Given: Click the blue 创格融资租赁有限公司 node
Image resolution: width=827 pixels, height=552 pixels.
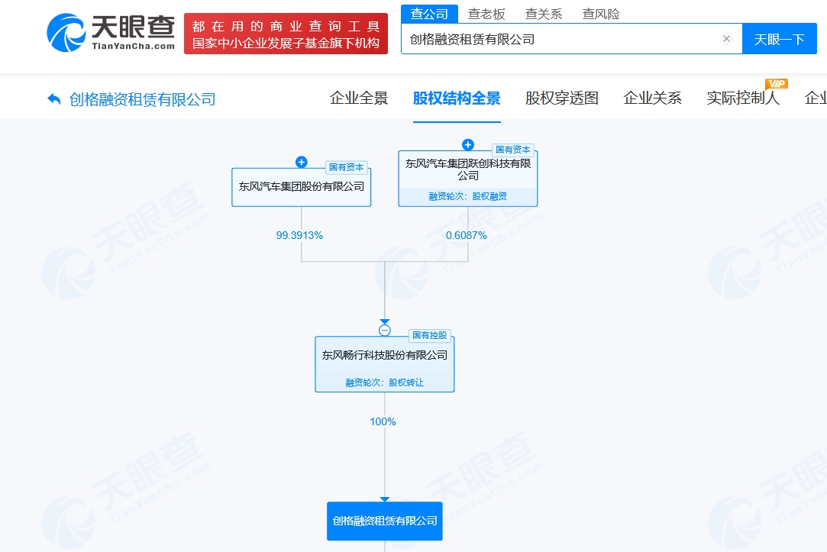Looking at the screenshot, I should click(385, 521).
